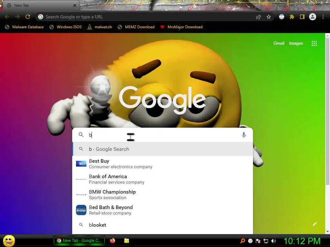Open the Gmail link
This screenshot has width=330, height=247.
pyautogui.click(x=279, y=43)
